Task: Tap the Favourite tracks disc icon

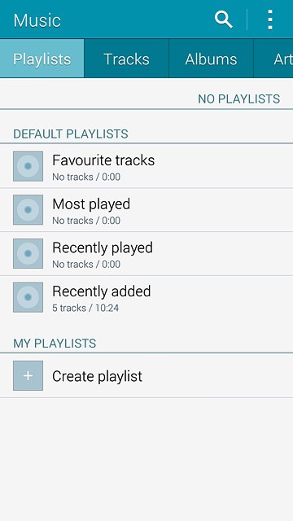Action: (x=28, y=166)
